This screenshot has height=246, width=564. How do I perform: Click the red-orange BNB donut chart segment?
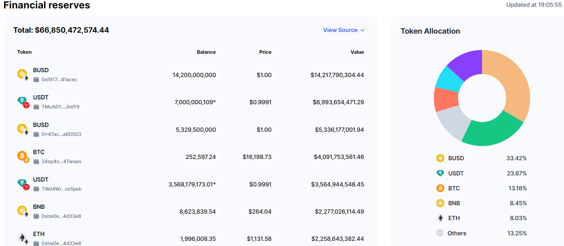[x=446, y=99]
